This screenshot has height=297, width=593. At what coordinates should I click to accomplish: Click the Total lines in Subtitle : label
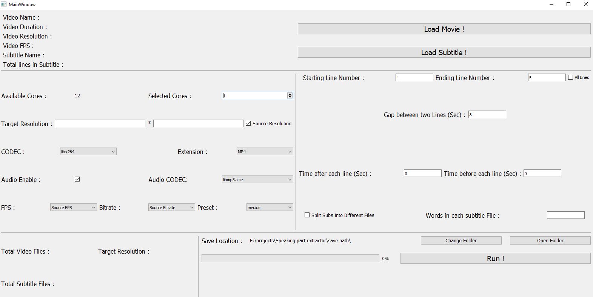[33, 65]
